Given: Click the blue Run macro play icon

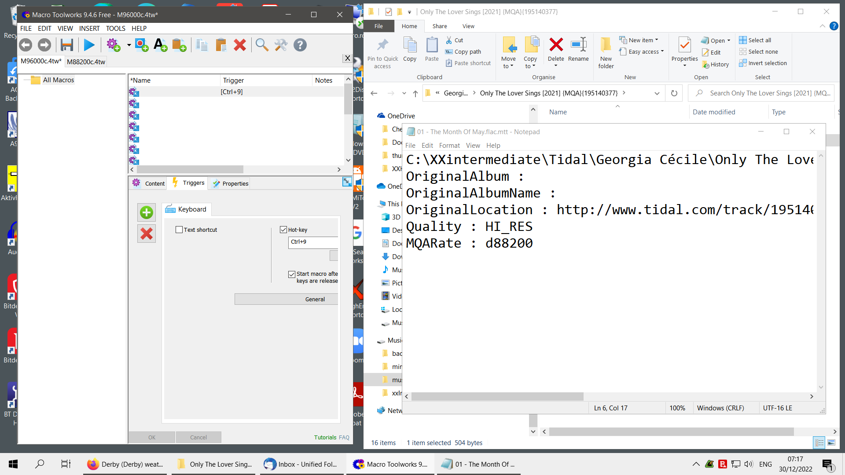Looking at the screenshot, I should [x=89, y=45].
